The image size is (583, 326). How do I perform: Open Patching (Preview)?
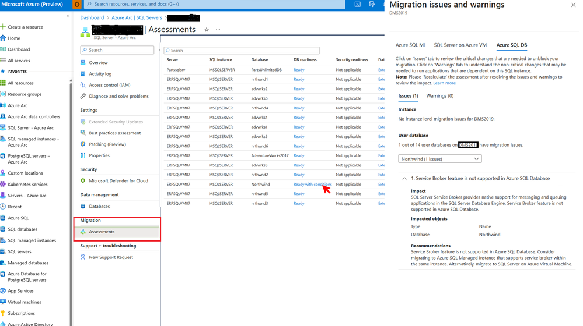point(107,144)
